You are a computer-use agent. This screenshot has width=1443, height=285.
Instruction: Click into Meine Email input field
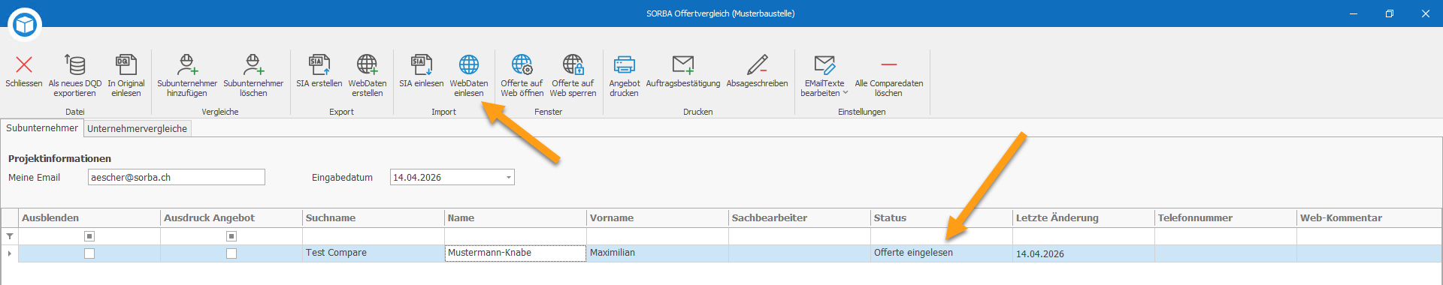(177, 177)
